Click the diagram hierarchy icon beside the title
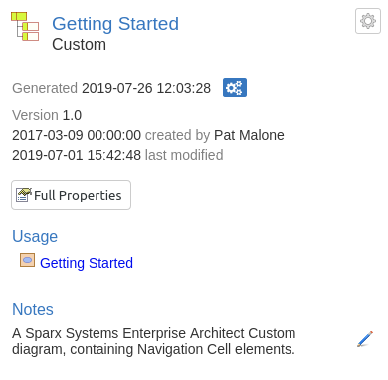This screenshot has height=380, width=388. point(25,27)
